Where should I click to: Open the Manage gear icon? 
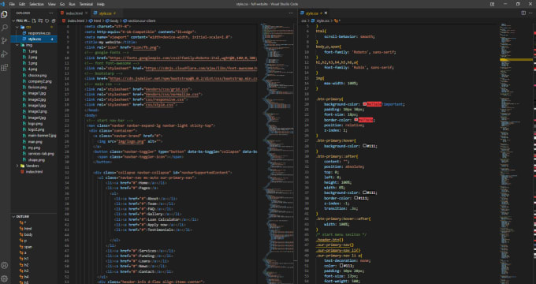[5, 278]
